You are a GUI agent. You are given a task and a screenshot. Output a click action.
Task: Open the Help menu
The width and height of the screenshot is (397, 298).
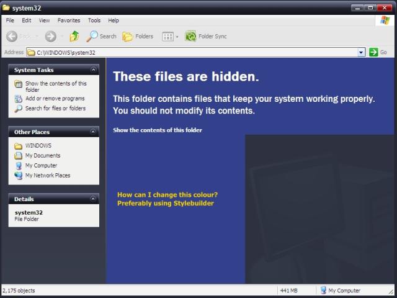(x=114, y=20)
